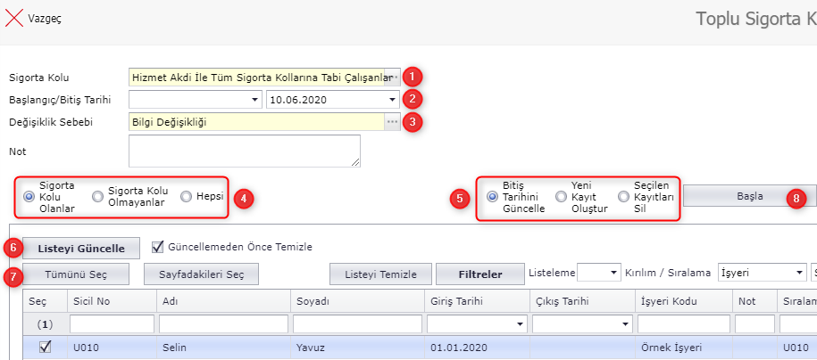The width and height of the screenshot is (817, 360).
Task: Select Bitiş Tarihini Güncelle radio option
Action: (x=492, y=196)
